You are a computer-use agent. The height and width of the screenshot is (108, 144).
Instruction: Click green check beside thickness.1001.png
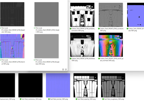coord(70,58)
